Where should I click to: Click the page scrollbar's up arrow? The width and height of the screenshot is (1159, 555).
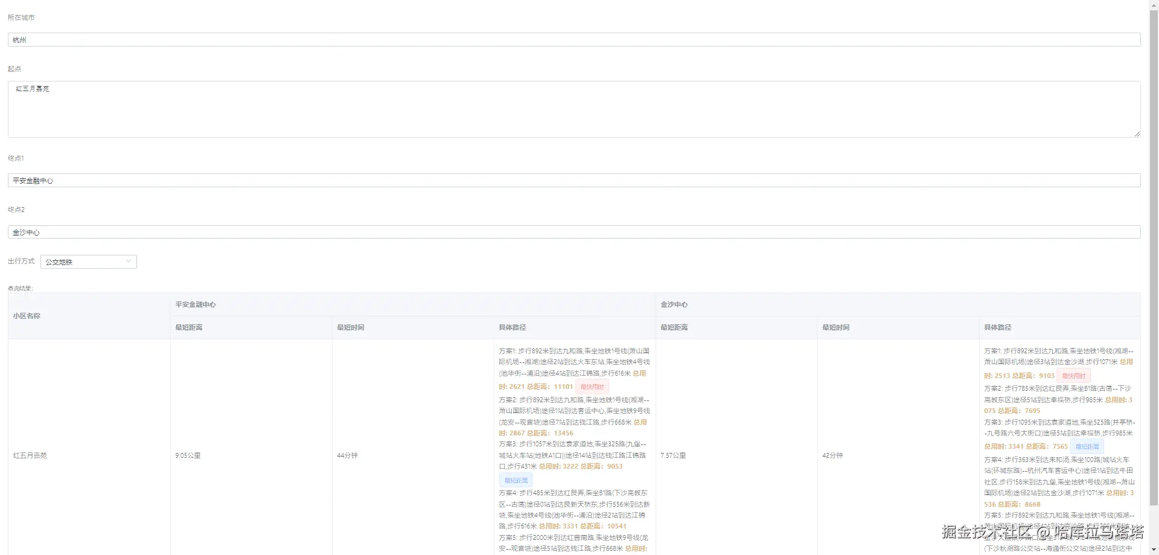[1154, 5]
